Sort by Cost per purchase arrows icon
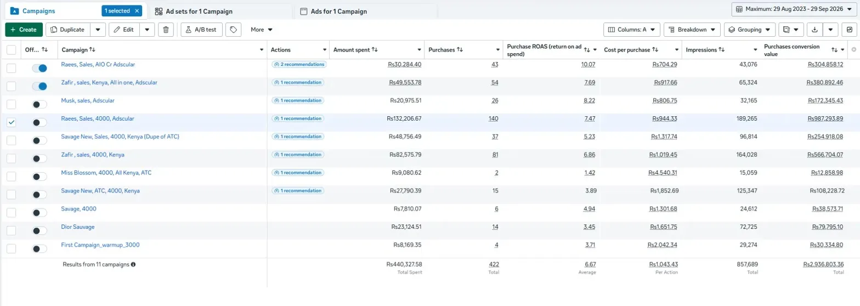860x306 pixels. click(x=655, y=50)
